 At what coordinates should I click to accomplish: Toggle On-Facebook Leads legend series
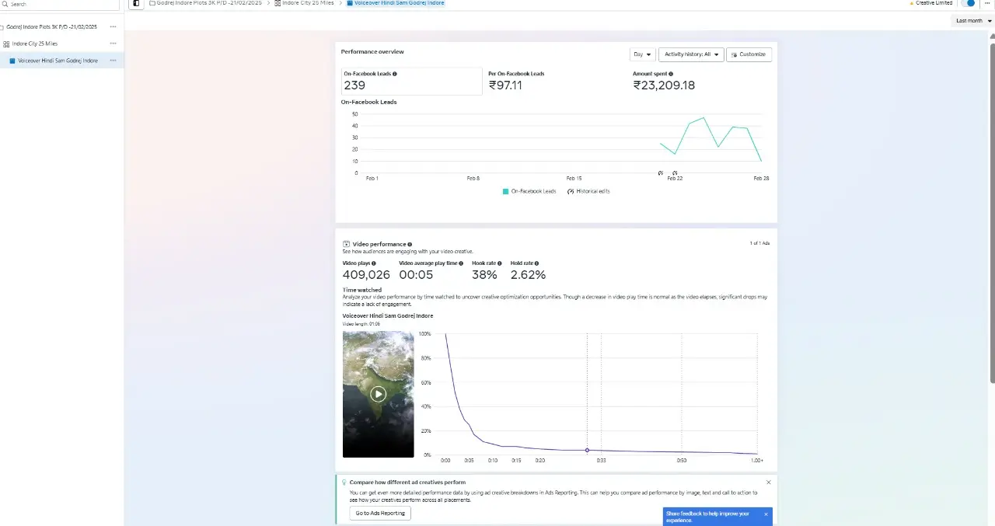[x=529, y=191]
